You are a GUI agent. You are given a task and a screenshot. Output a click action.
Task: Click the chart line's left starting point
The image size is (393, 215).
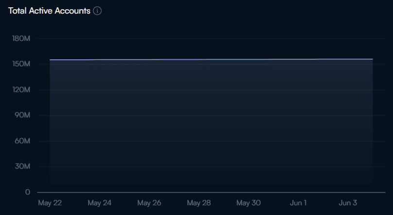(50, 60)
